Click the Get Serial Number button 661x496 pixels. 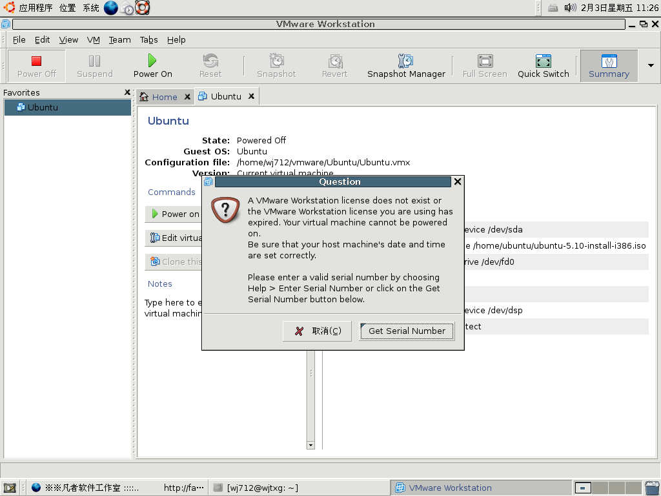click(407, 331)
